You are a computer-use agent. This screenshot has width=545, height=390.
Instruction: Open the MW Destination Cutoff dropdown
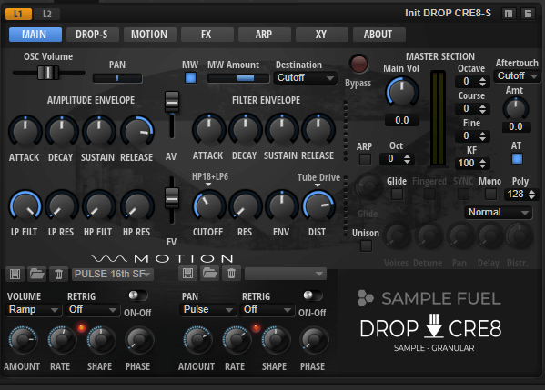point(305,78)
